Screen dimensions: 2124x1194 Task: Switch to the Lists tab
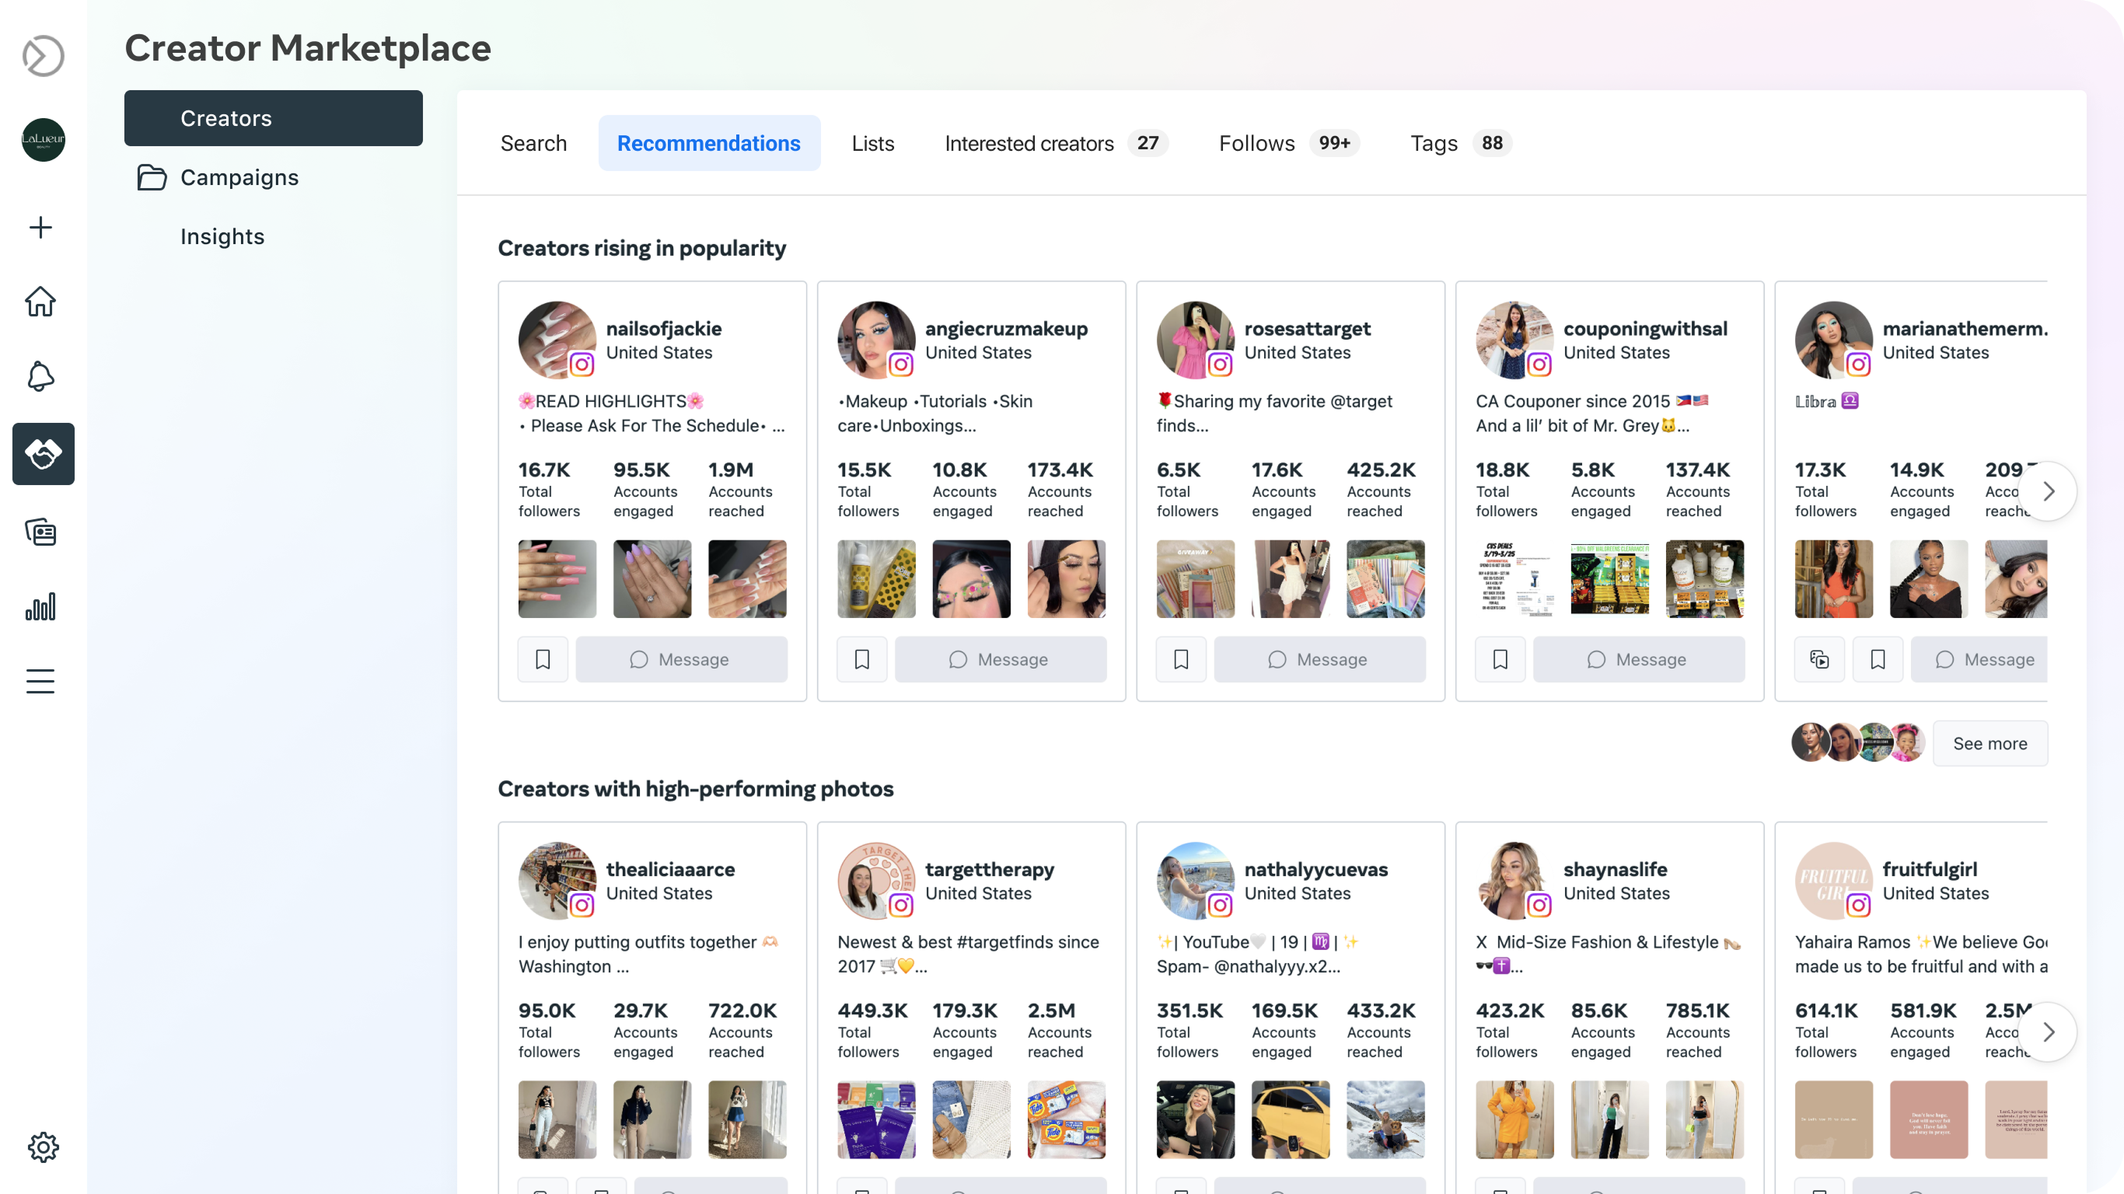873,143
